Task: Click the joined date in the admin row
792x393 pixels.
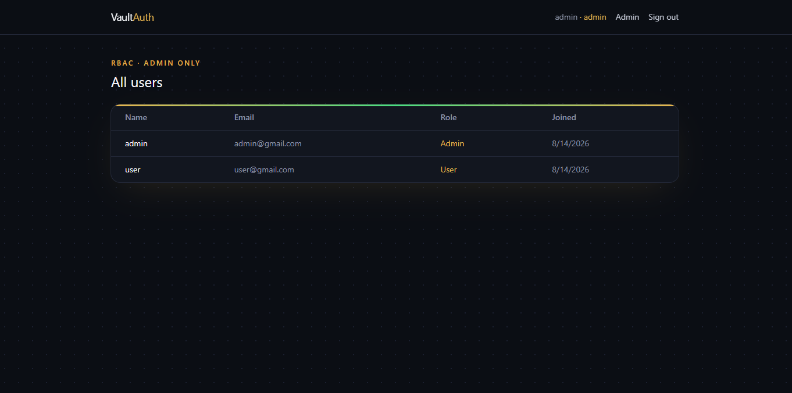Action: pos(570,143)
